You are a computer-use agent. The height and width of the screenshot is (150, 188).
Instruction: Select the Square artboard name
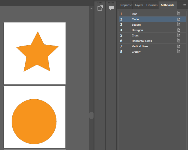click(x=136, y=25)
